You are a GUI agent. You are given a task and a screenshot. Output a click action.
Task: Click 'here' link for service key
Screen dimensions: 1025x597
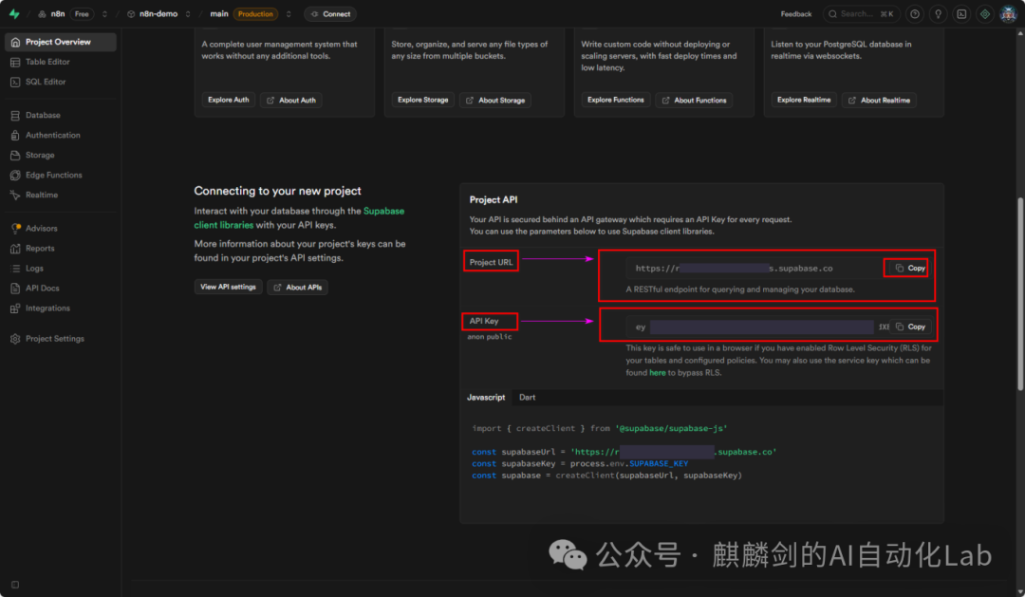[x=657, y=373]
